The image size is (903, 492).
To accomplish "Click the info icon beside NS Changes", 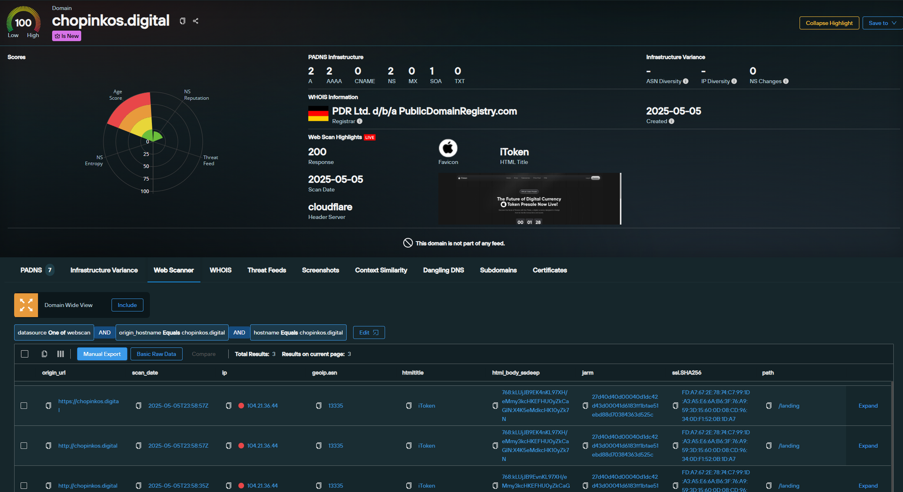I will pos(786,81).
